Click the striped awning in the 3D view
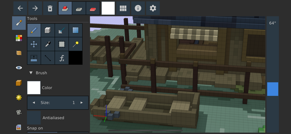 194,34
